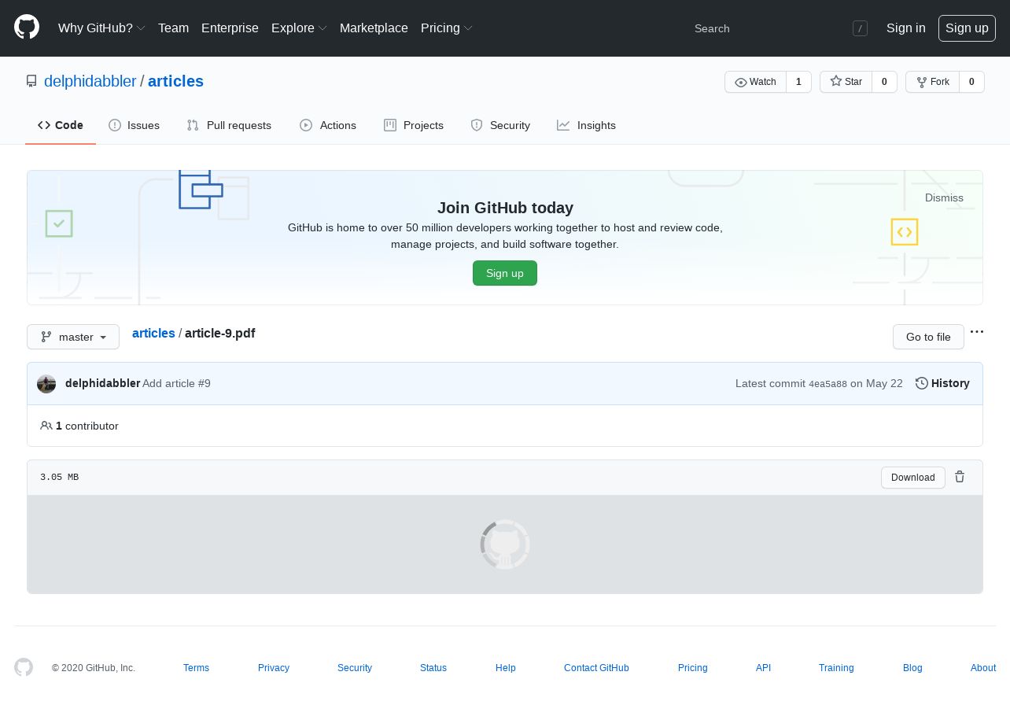
Task: Open the Insights tab
Action: click(586, 125)
